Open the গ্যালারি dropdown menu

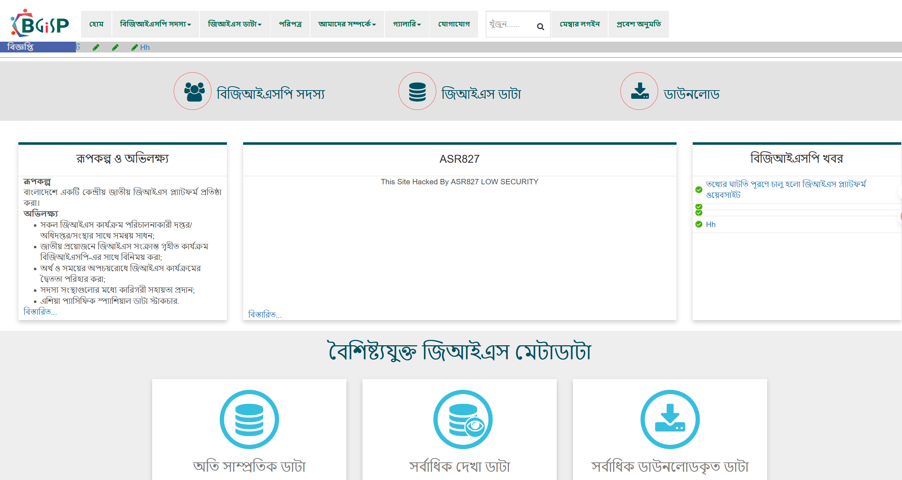[407, 24]
